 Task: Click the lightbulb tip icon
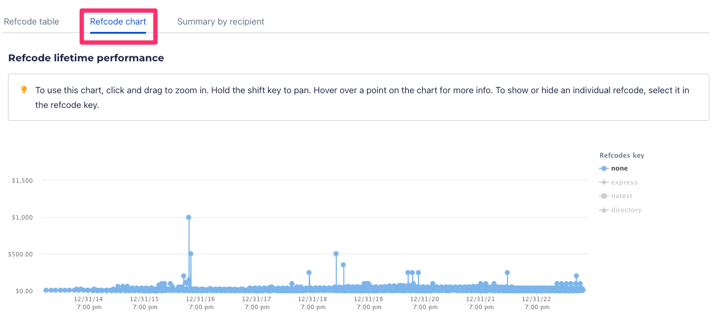24,90
